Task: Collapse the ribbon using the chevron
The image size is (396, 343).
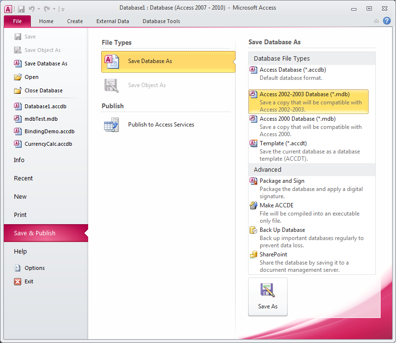Action: pos(376,21)
